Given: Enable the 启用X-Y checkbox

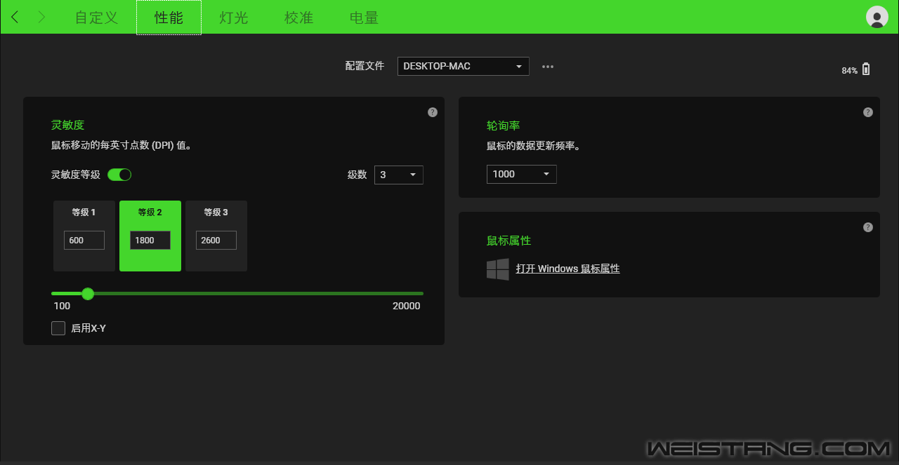Looking at the screenshot, I should point(58,328).
